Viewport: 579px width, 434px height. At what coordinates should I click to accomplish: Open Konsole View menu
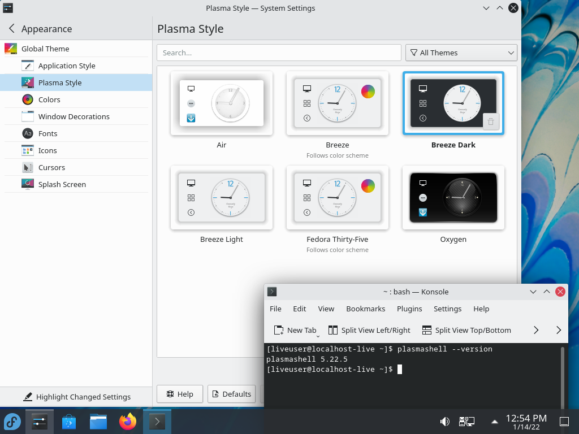coord(326,309)
